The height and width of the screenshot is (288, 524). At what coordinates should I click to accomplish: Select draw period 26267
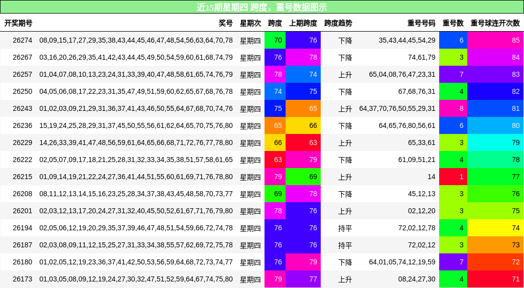click(23, 58)
